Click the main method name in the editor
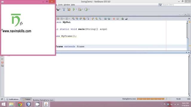Image resolution: width=191 pixels, height=107 pixels. [81, 29]
